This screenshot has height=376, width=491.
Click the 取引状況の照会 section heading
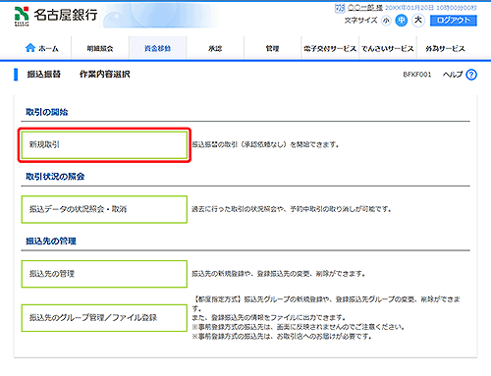coord(55,177)
